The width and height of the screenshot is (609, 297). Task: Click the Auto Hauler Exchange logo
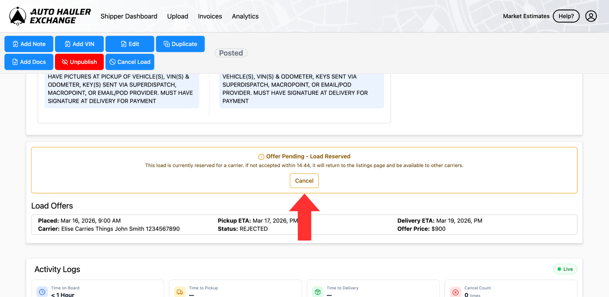click(50, 16)
